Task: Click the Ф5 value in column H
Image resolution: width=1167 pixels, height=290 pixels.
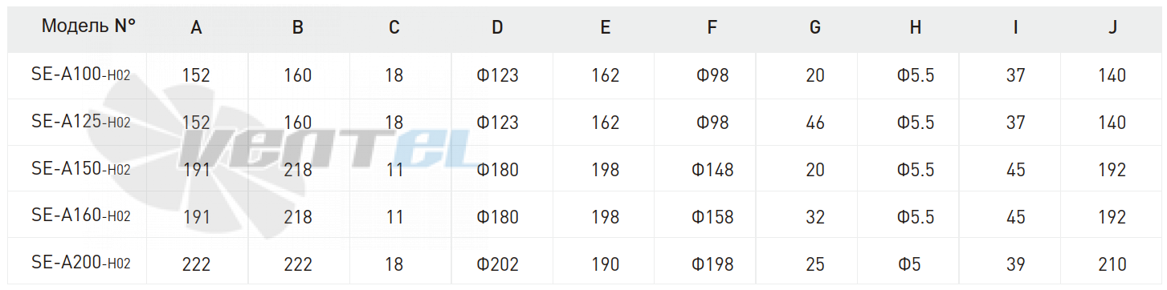Action: 916,264
